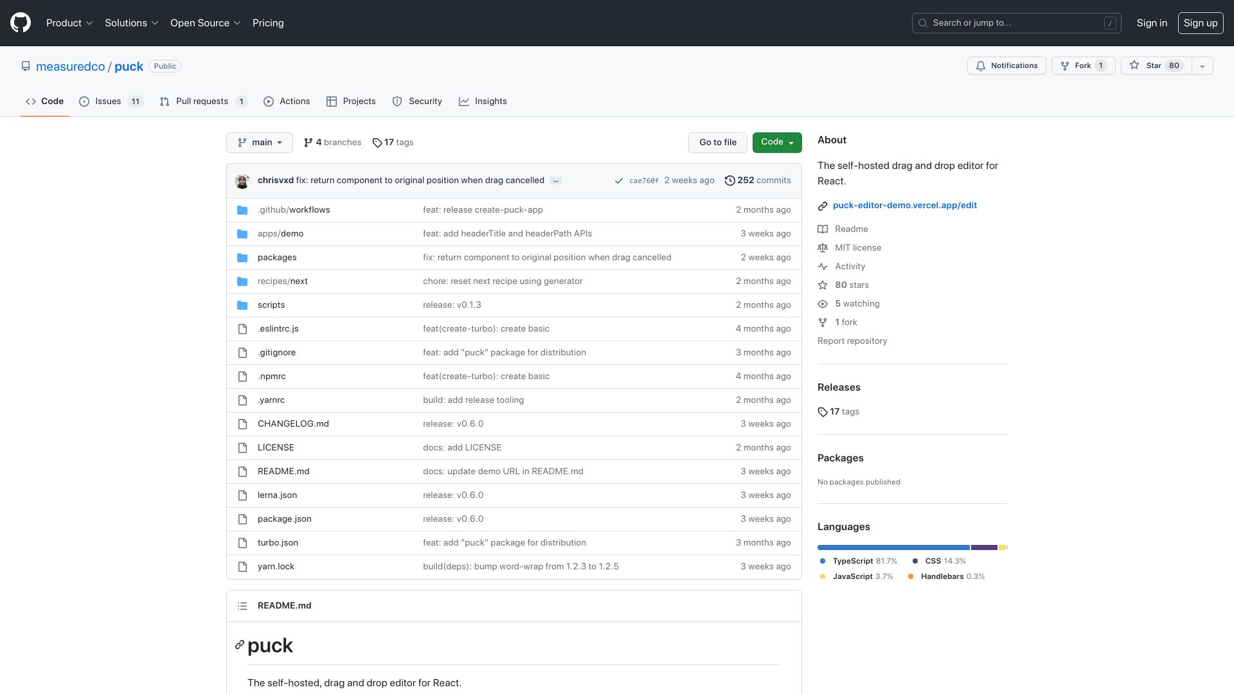Click the scripts folder icon
Screen dimensions: 1234x694
click(x=242, y=305)
